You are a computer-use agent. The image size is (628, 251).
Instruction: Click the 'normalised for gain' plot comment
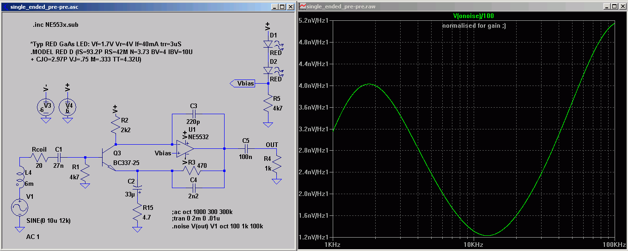pyautogui.click(x=474, y=26)
